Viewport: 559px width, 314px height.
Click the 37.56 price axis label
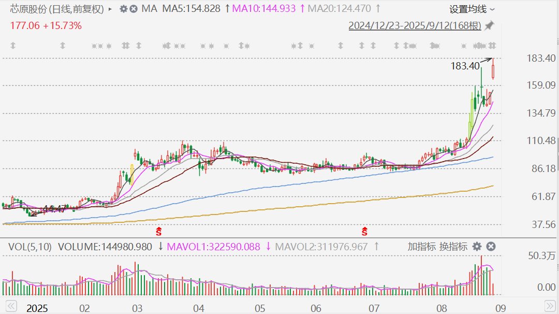tap(543, 224)
